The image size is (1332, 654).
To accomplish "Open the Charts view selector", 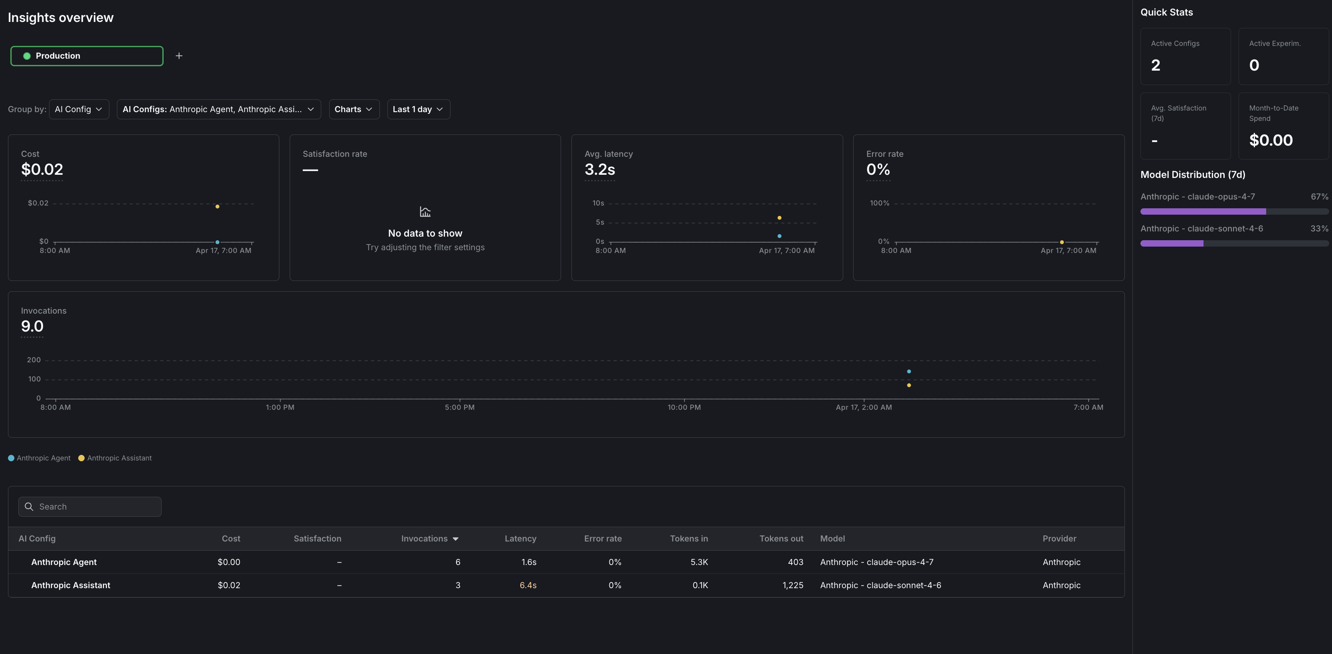I will pos(354,109).
